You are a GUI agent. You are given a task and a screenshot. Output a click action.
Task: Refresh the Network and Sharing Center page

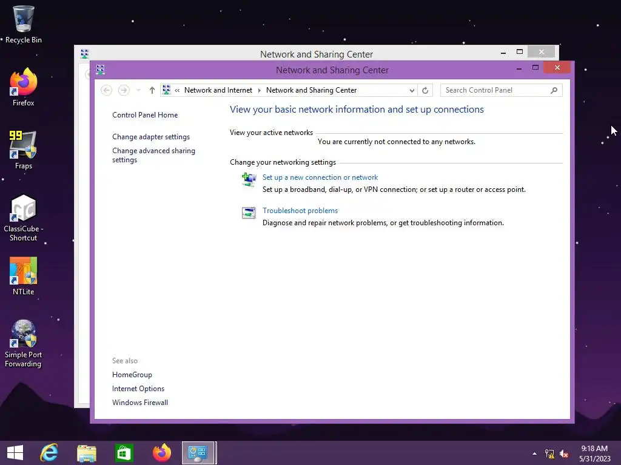click(x=425, y=91)
